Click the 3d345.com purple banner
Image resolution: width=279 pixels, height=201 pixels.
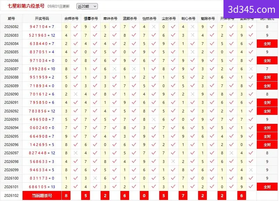coord(251,9)
